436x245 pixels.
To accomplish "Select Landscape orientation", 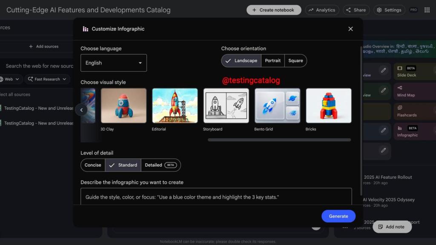I will [241, 61].
